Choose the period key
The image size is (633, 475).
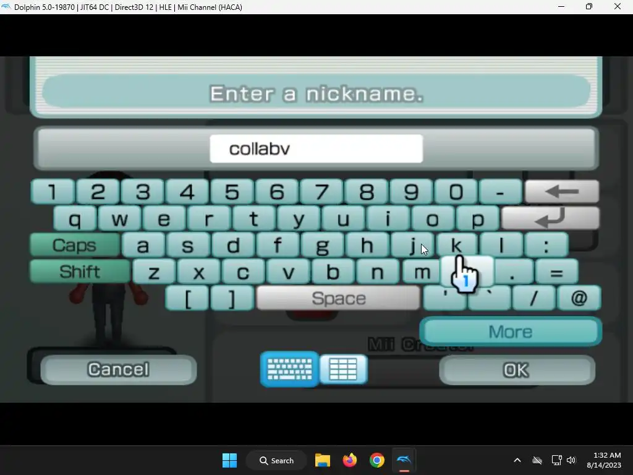[x=512, y=272]
